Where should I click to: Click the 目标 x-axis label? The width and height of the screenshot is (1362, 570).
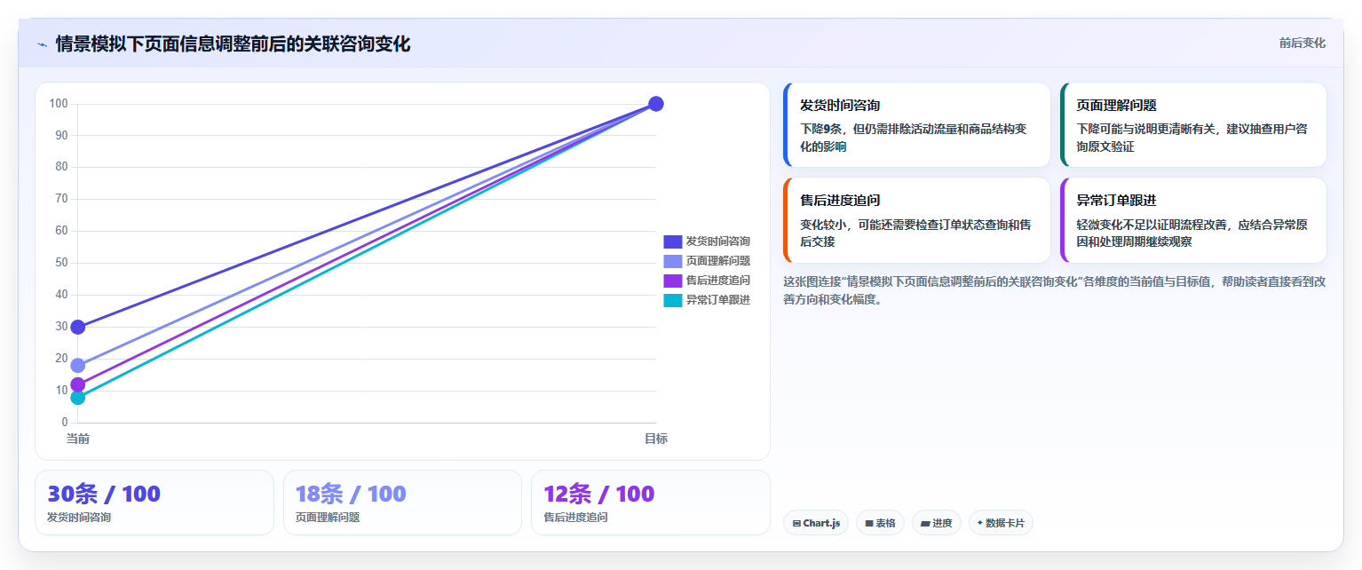pyautogui.click(x=656, y=439)
